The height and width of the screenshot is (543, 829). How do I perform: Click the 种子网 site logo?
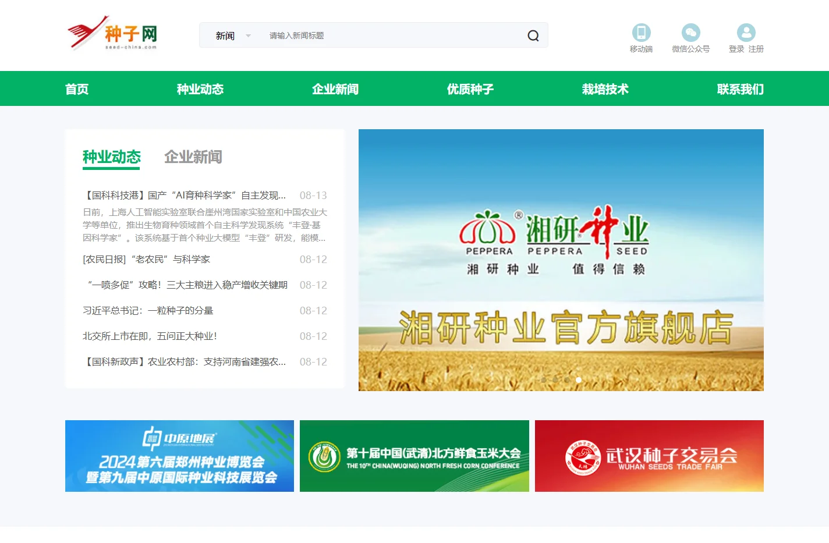click(x=112, y=33)
